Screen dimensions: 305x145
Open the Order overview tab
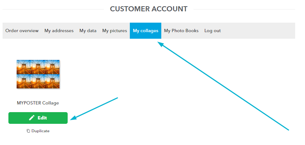click(22, 31)
